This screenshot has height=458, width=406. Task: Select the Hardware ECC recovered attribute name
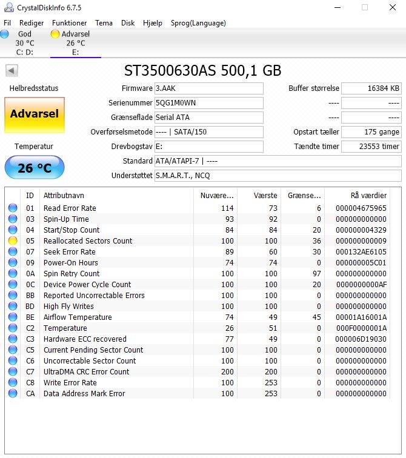click(x=85, y=339)
